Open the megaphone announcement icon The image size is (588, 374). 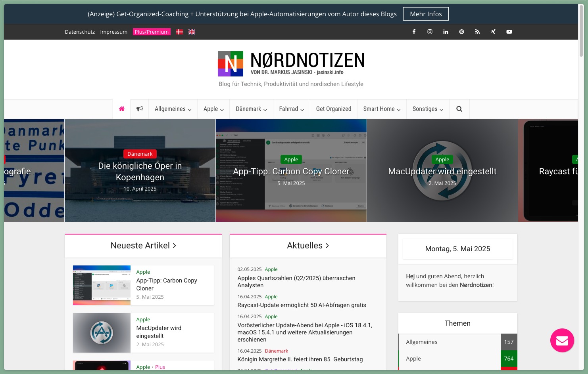click(x=139, y=109)
